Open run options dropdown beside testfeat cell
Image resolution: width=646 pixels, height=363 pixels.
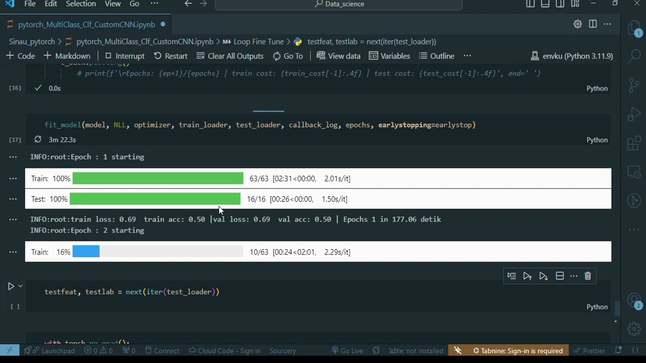(x=20, y=286)
